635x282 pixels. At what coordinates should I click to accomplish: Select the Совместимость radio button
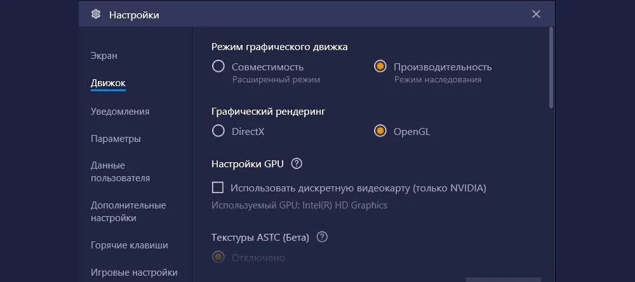click(x=218, y=67)
